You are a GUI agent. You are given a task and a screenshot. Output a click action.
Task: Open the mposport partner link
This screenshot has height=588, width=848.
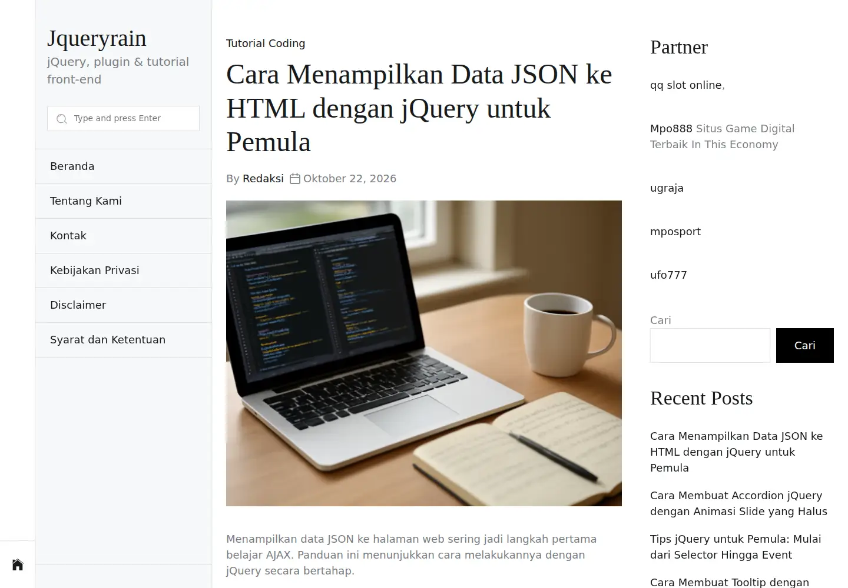click(x=675, y=232)
